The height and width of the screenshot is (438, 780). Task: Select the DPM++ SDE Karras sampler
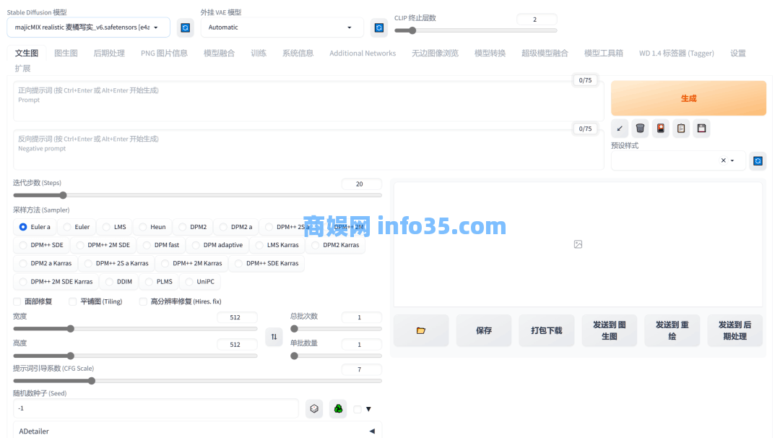266,263
